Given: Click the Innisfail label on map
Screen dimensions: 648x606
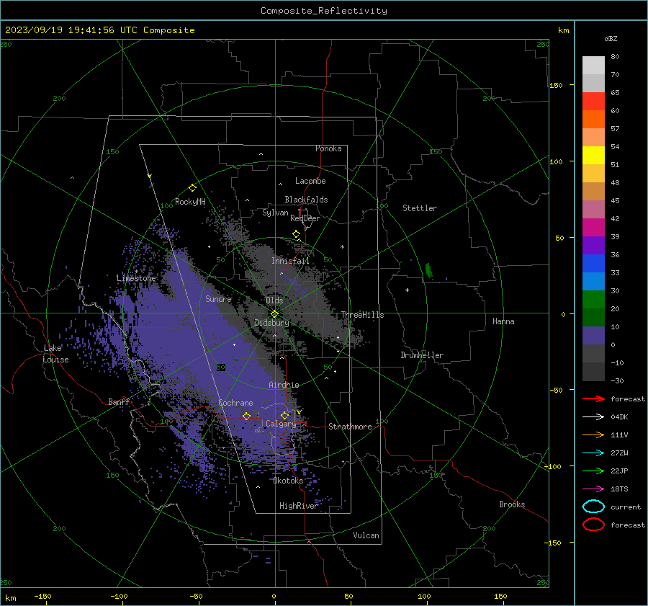Looking at the screenshot, I should pos(290,261).
